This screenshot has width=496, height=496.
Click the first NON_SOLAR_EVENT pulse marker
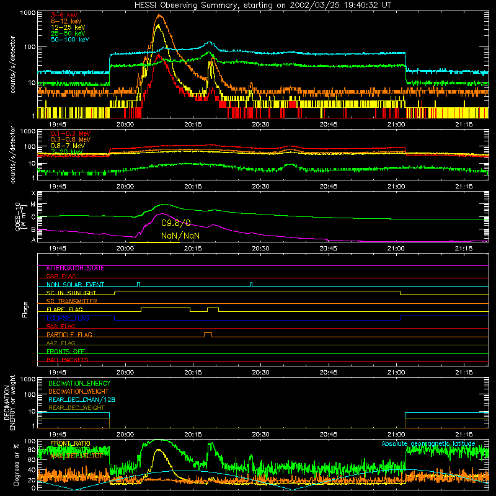click(x=138, y=285)
